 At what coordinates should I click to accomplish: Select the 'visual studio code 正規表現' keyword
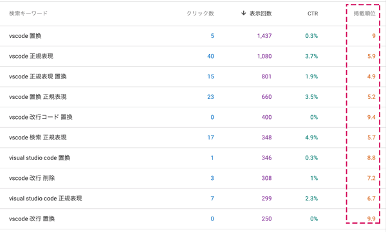pyautogui.click(x=46, y=199)
